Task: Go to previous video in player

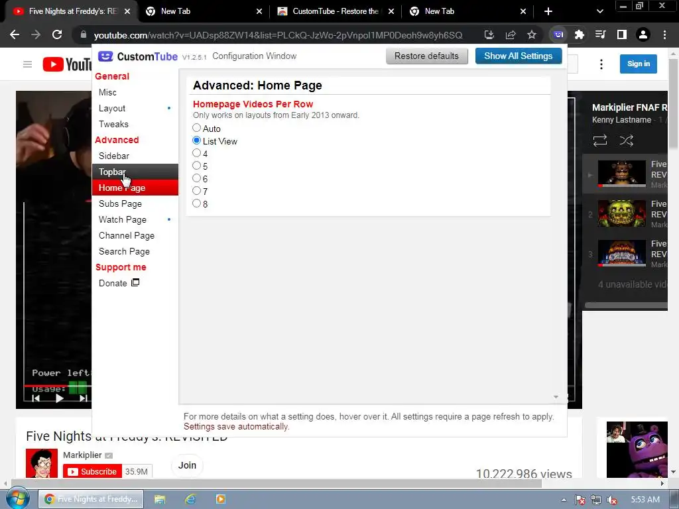Action: tap(36, 398)
